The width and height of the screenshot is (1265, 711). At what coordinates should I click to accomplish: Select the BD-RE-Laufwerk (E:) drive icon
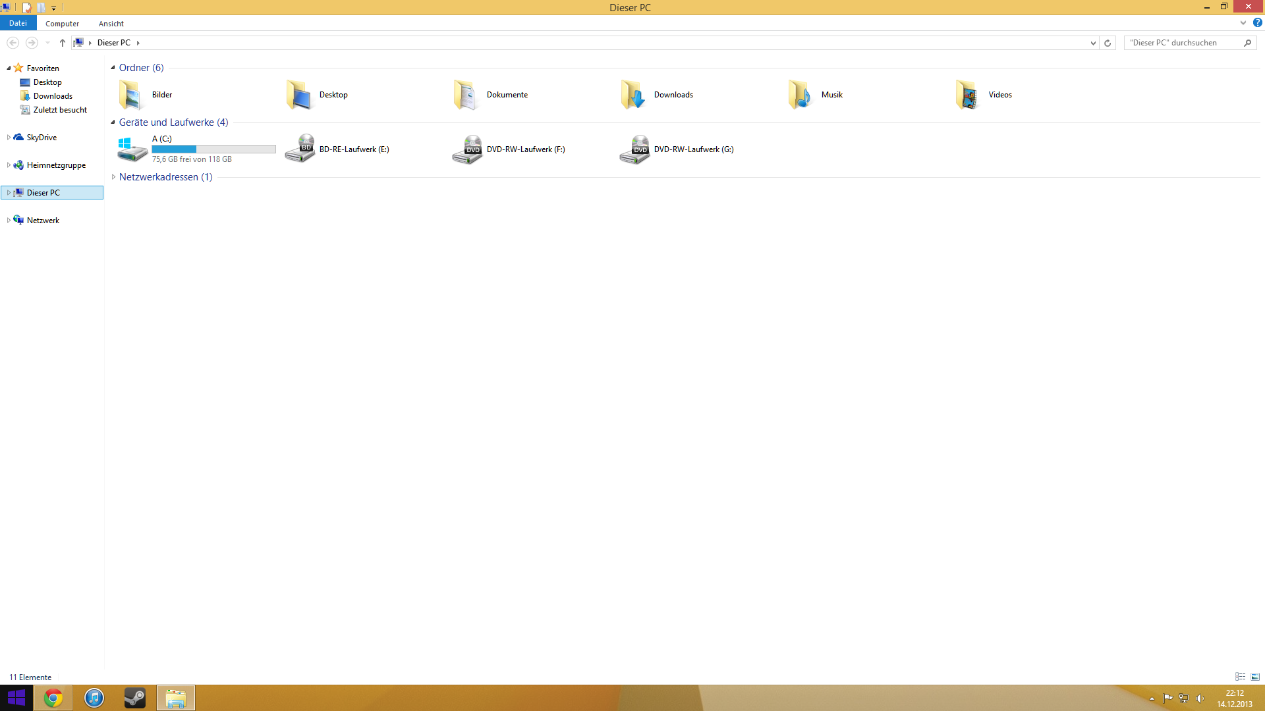[x=300, y=149]
